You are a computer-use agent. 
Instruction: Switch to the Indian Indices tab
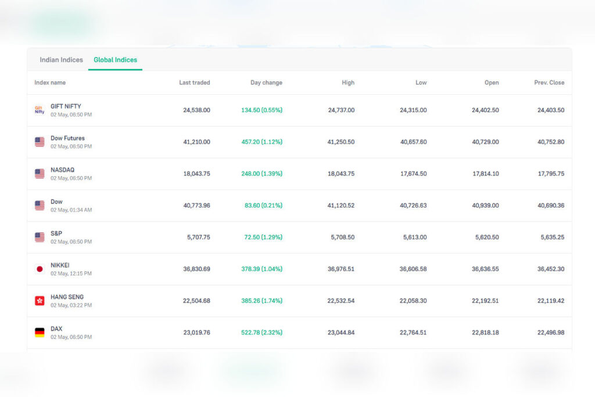(x=61, y=60)
